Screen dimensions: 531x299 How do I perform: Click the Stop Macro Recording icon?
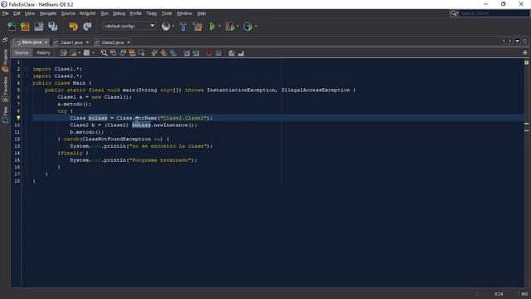tap(218, 53)
